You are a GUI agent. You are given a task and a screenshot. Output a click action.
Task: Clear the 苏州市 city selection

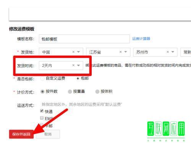tap(168, 52)
